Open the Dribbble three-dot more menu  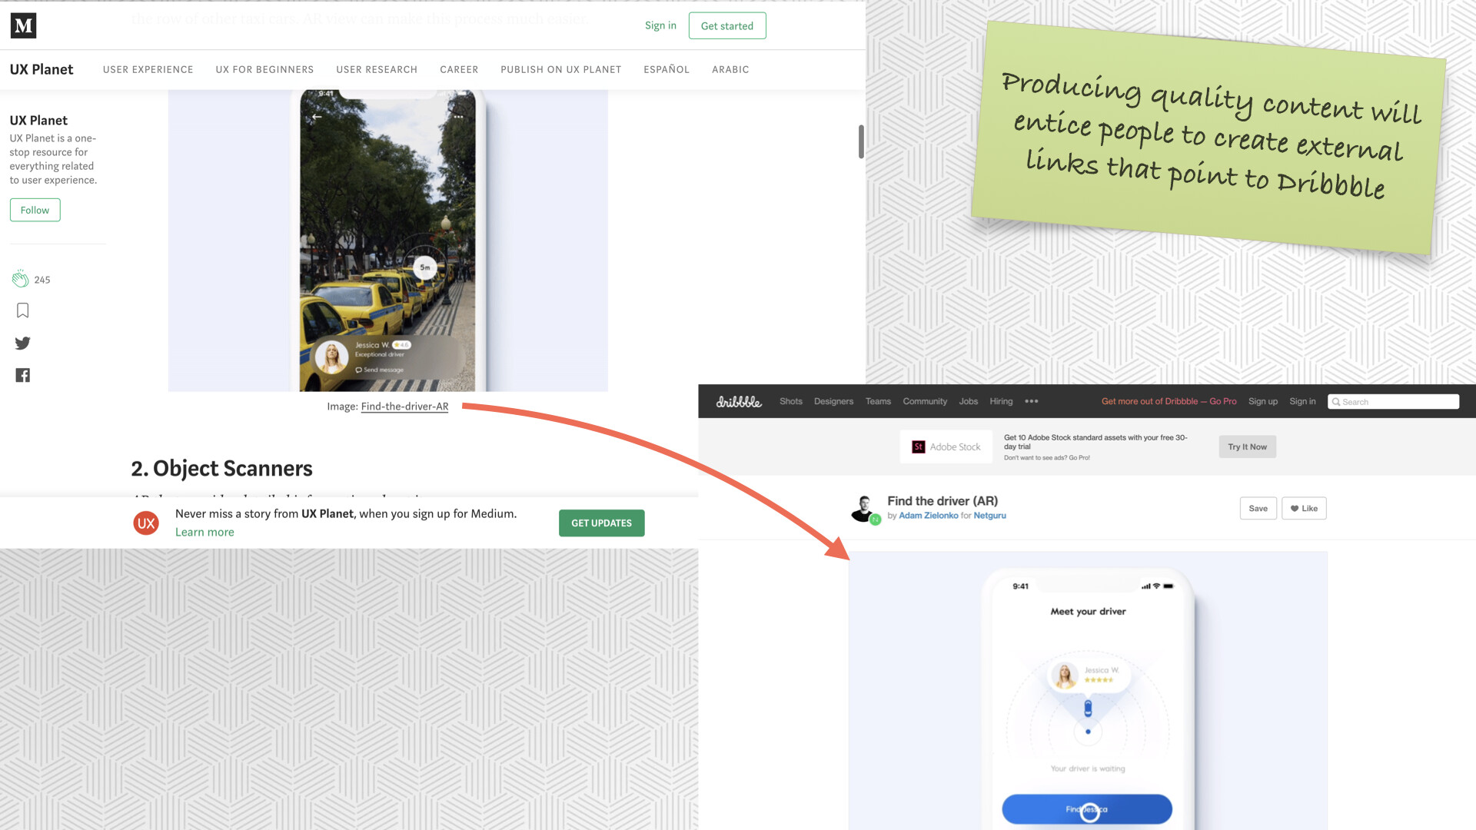coord(1031,401)
